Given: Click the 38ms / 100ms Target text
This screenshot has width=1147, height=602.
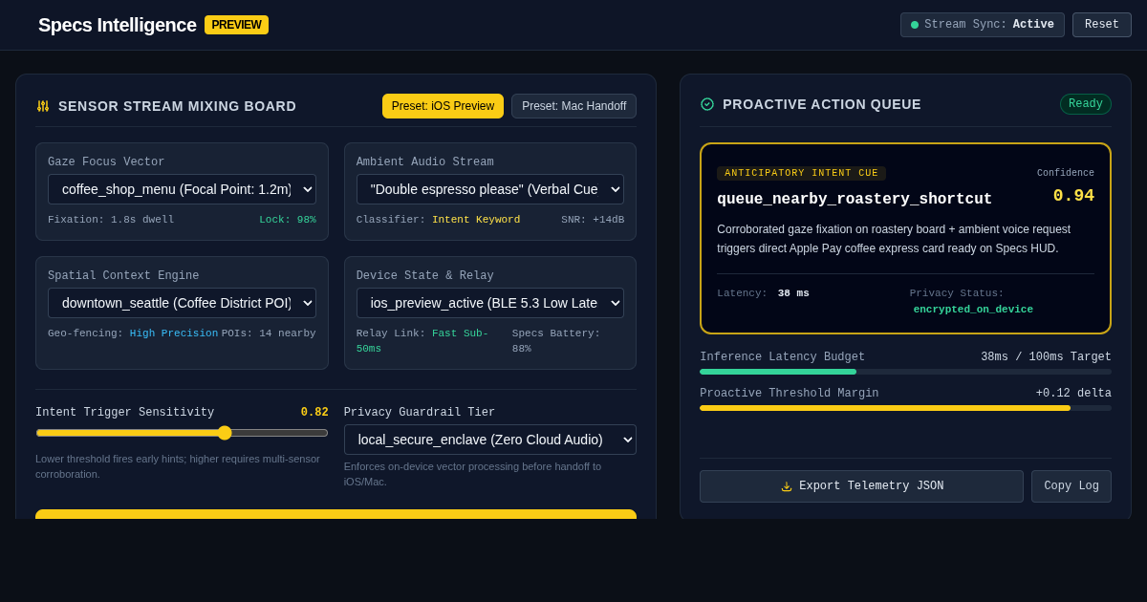Looking at the screenshot, I should (1046, 357).
